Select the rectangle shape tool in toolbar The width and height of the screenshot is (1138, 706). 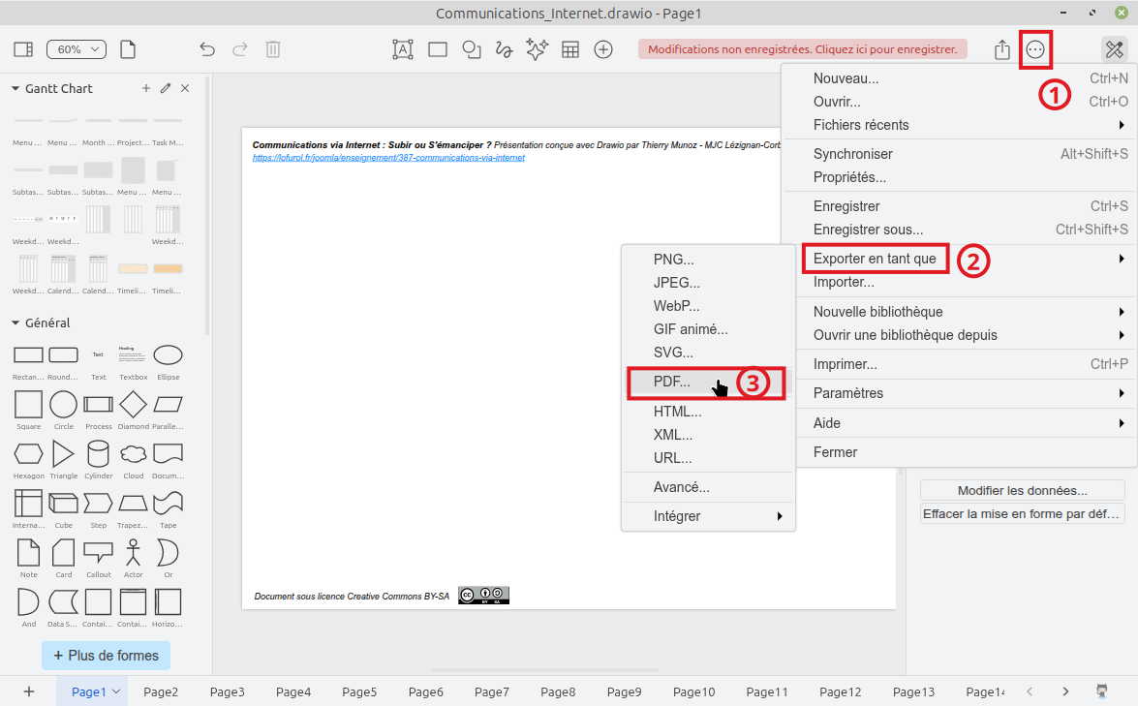[x=437, y=49]
